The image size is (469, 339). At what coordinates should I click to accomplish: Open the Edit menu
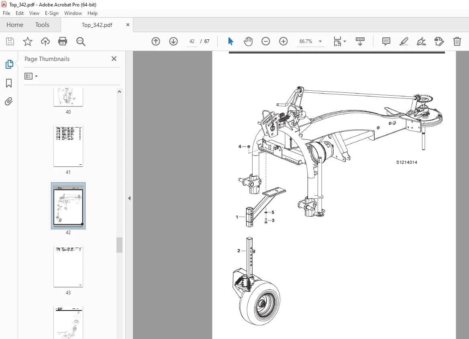(19, 13)
